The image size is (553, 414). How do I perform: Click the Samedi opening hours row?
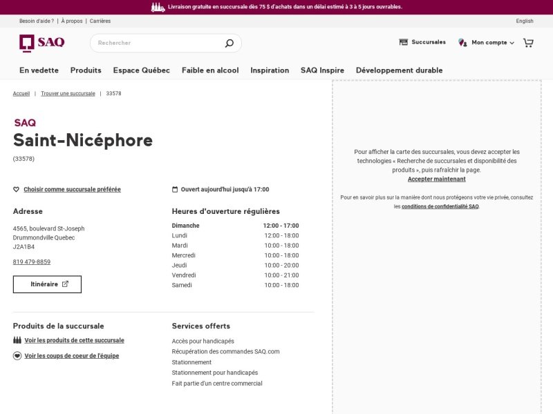pyautogui.click(x=235, y=285)
